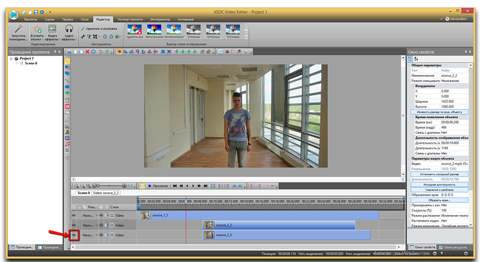Viewport: 481px width, 262px height.
Task: Click categorized view icon in properties window
Action: (410, 59)
